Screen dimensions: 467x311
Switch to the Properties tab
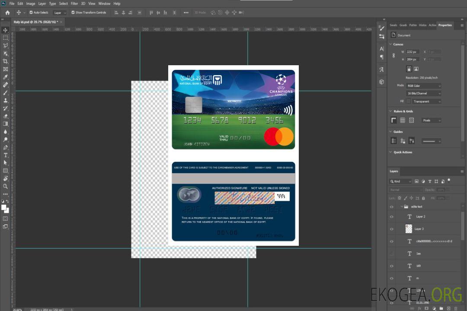tap(445, 25)
